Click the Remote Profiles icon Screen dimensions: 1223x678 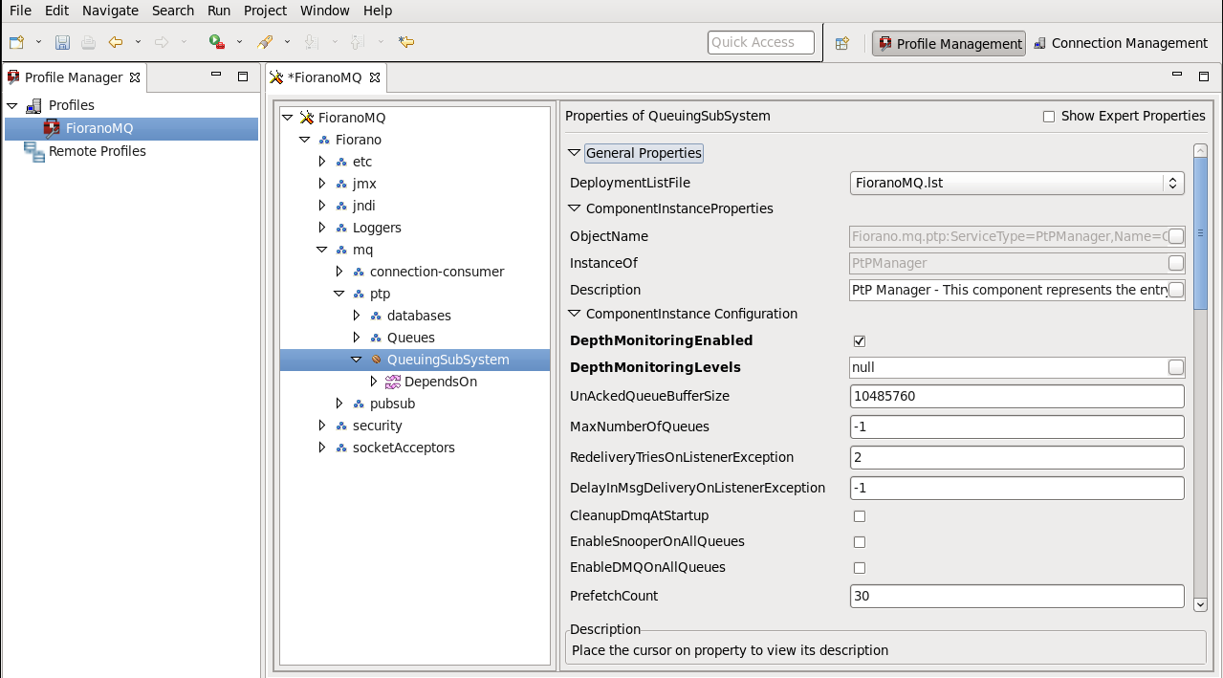click(x=34, y=151)
